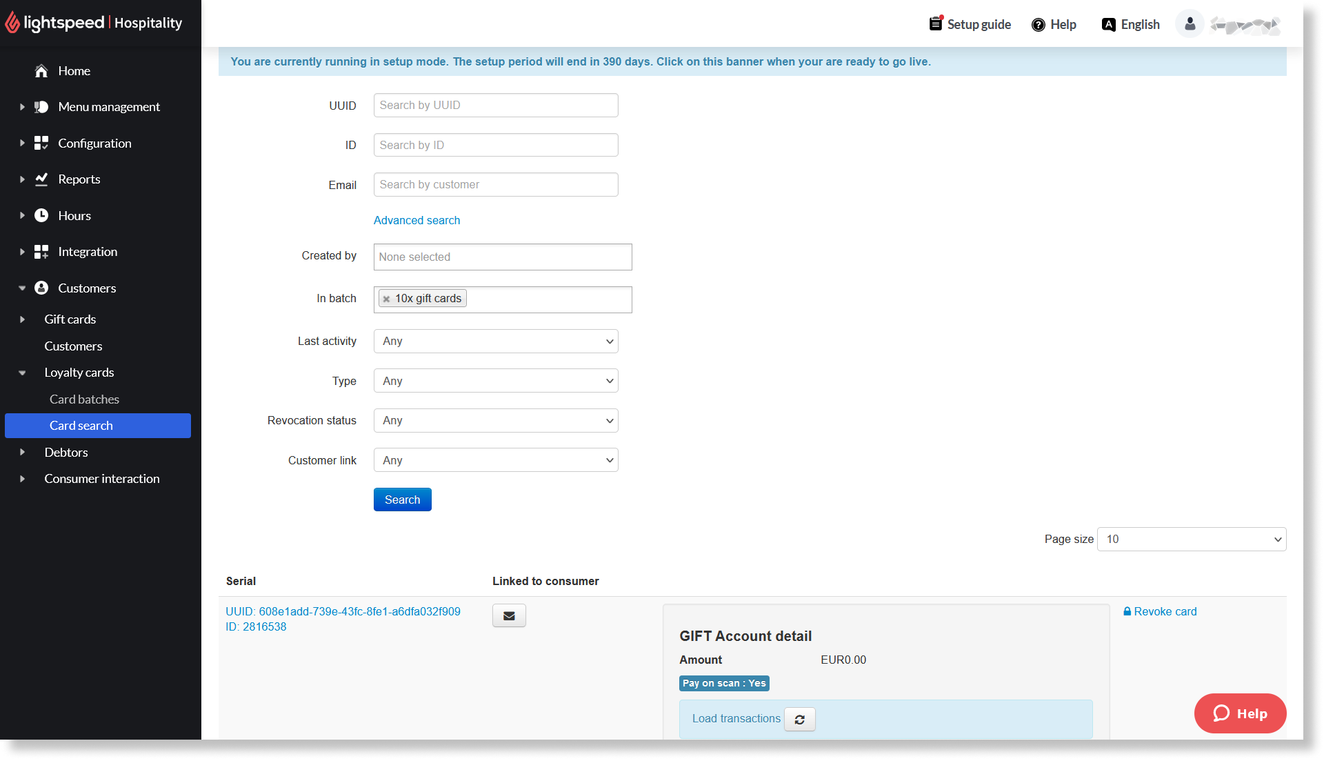Click the Linked to consumer column header

point(545,581)
